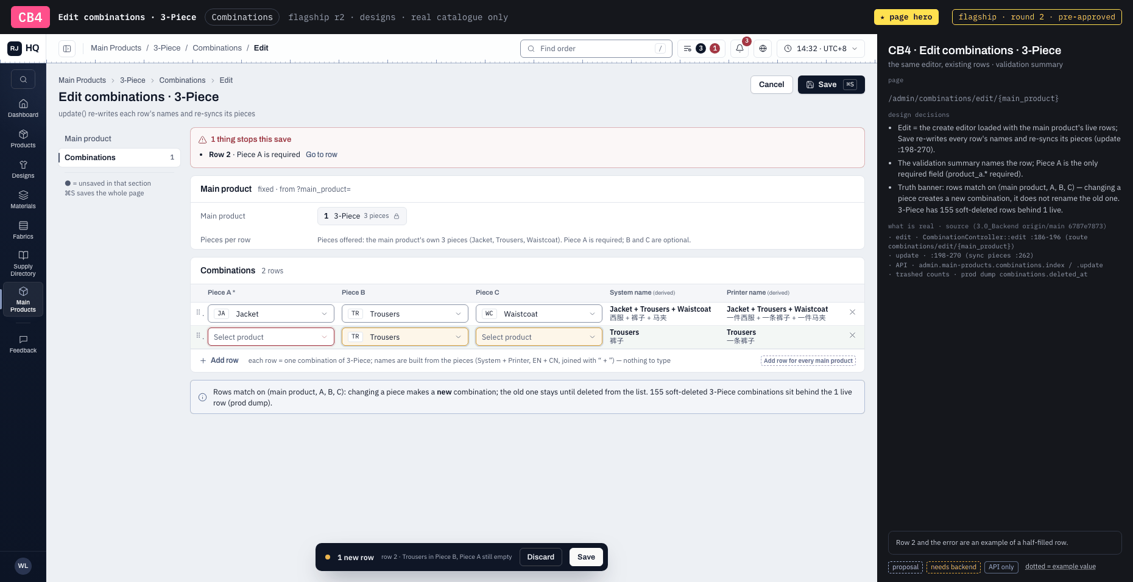The image size is (1133, 582).
Task: Click the Save button with ⌘S shortcut
Action: tap(831, 85)
